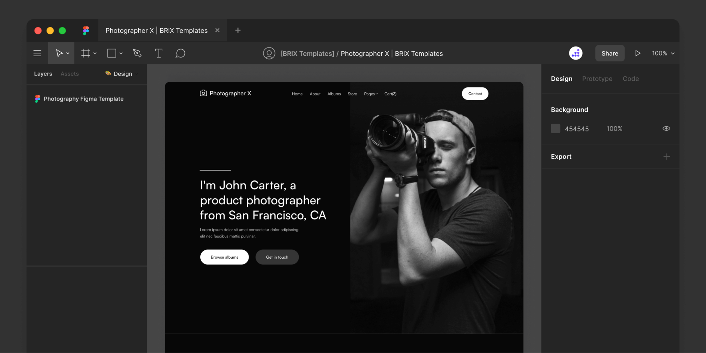Click the 454545 background color swatch

pos(555,128)
